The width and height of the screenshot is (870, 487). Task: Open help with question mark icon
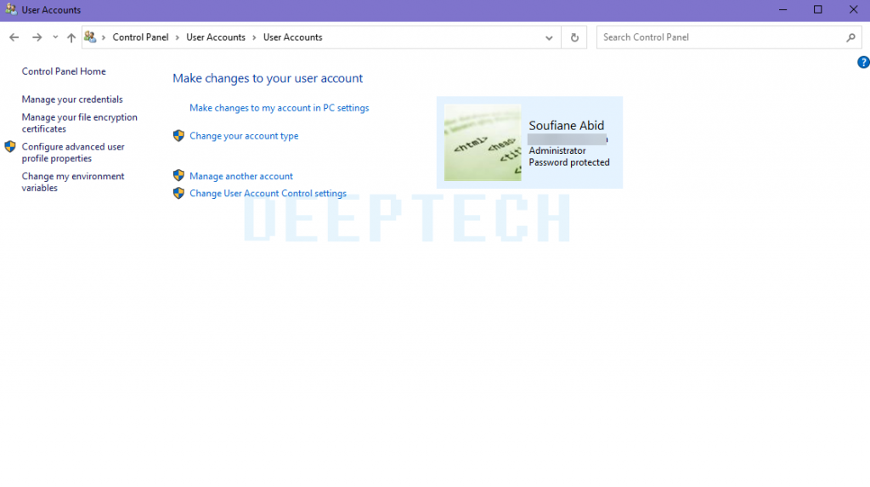863,62
